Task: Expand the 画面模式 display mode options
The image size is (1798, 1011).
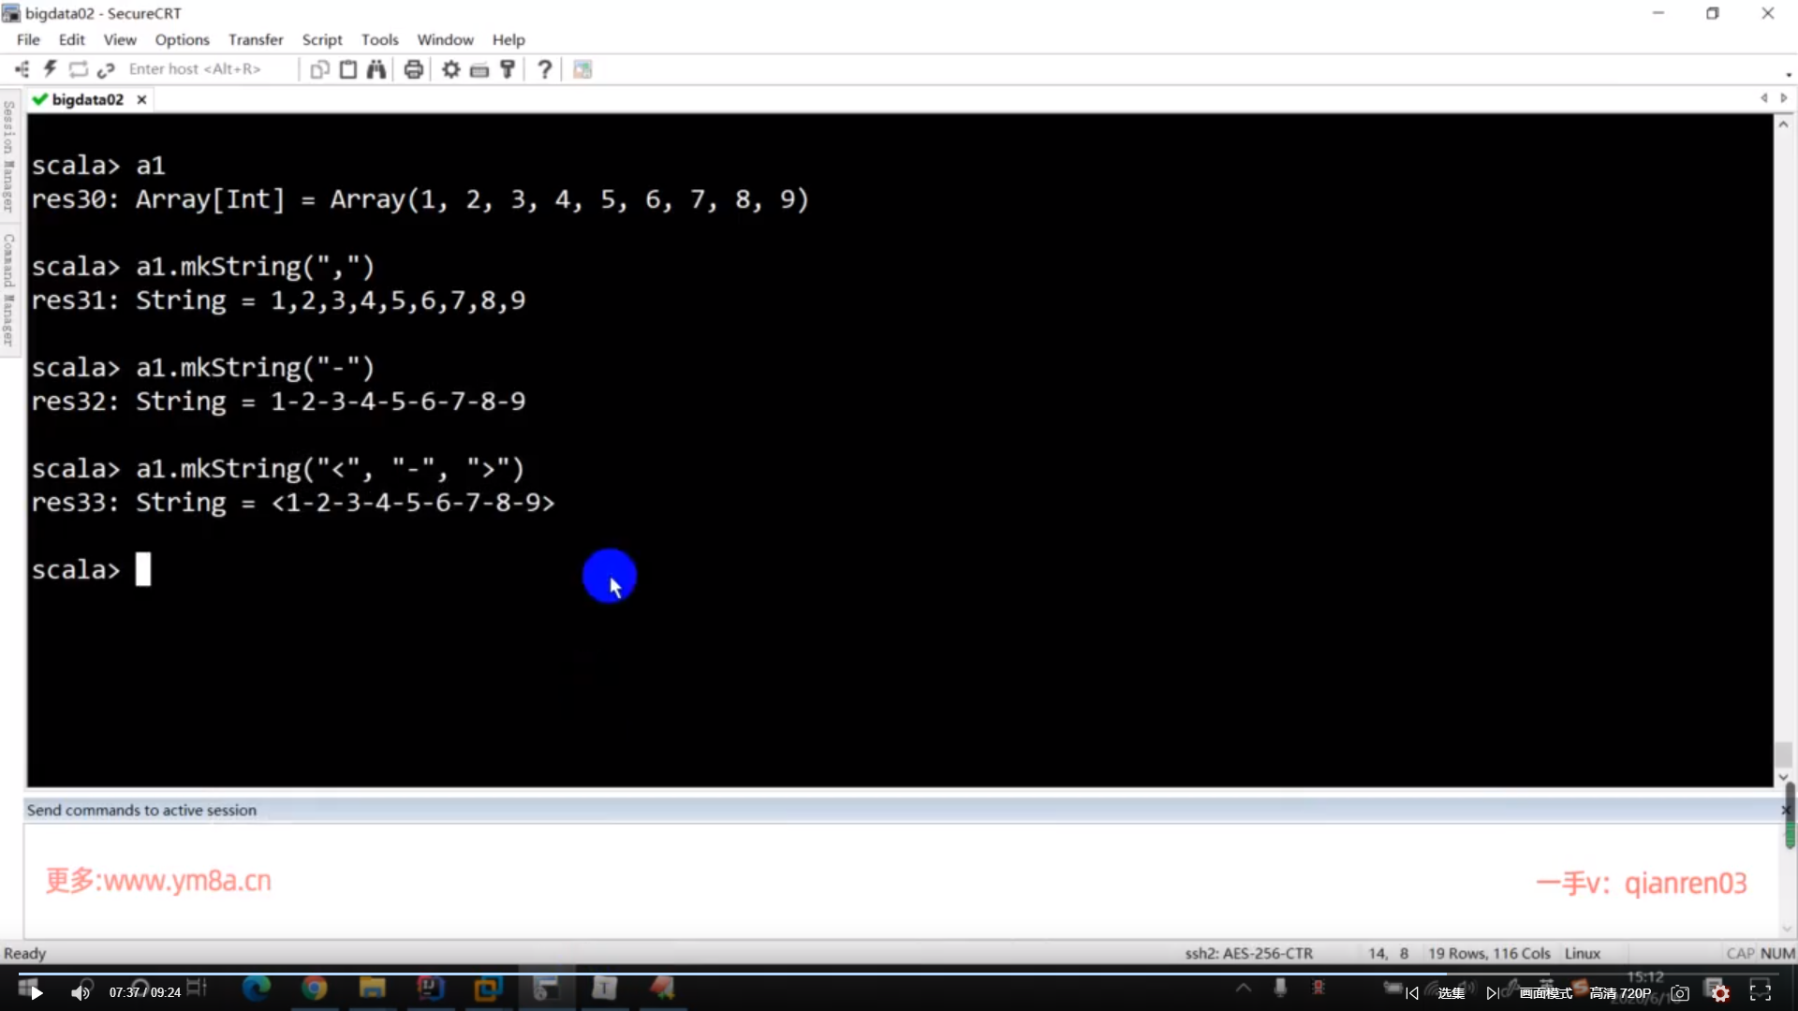Action: 1545,993
